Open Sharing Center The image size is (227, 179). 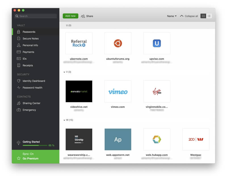click(x=35, y=103)
